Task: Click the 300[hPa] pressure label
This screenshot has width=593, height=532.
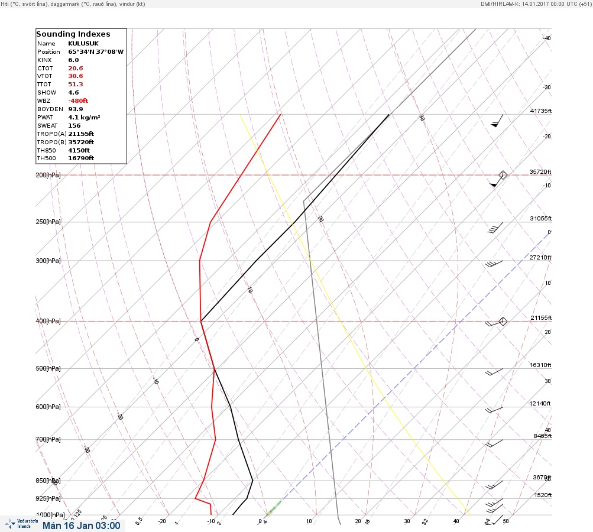Action: coord(48,261)
